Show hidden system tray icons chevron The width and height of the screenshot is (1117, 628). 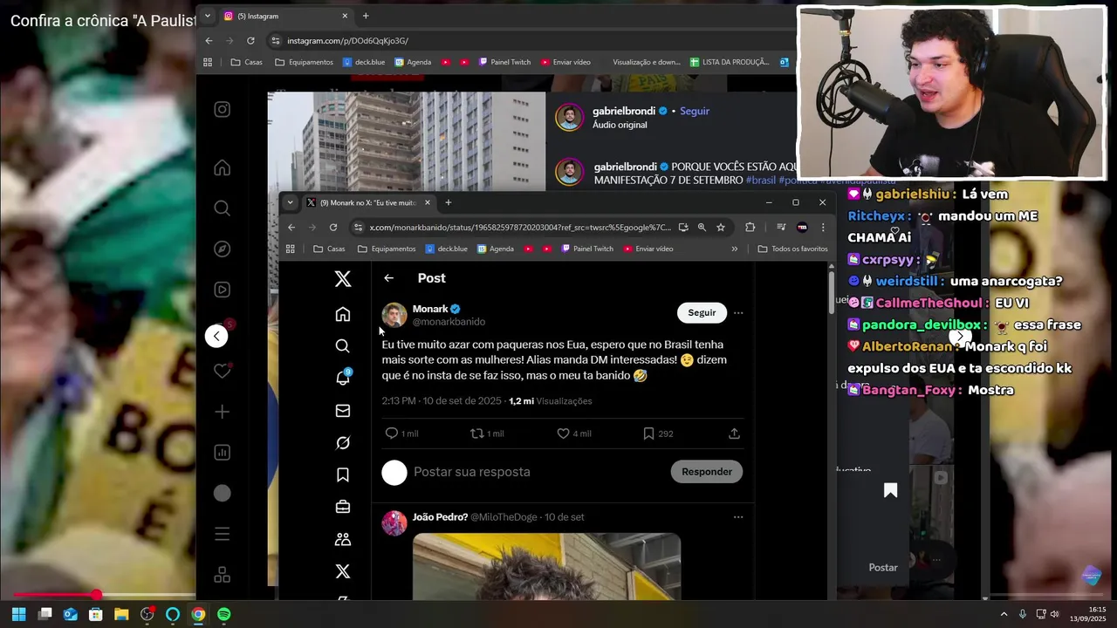click(1004, 614)
